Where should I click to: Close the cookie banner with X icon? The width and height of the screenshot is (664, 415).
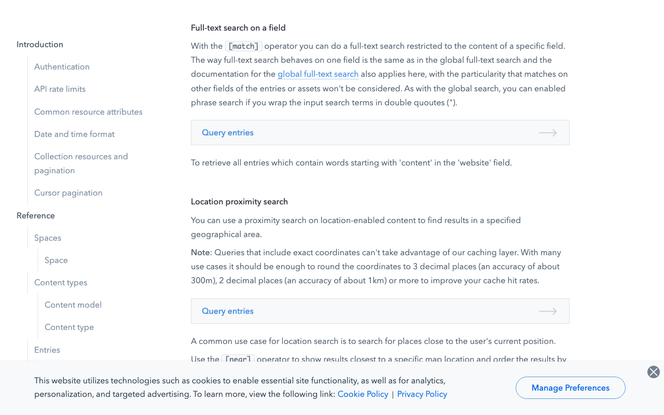(x=654, y=372)
